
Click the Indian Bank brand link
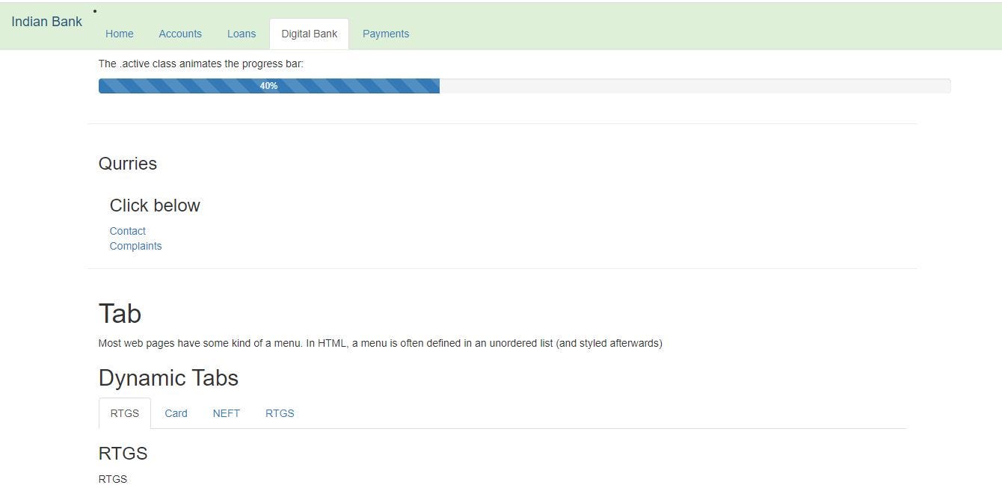click(46, 22)
